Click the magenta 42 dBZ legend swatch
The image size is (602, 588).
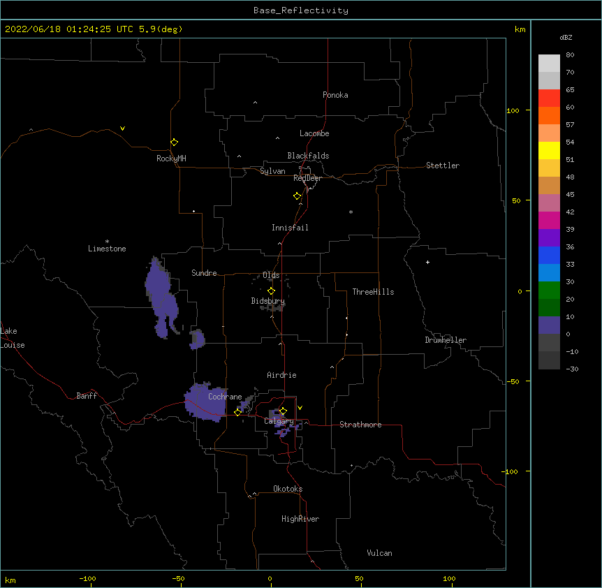click(549, 220)
